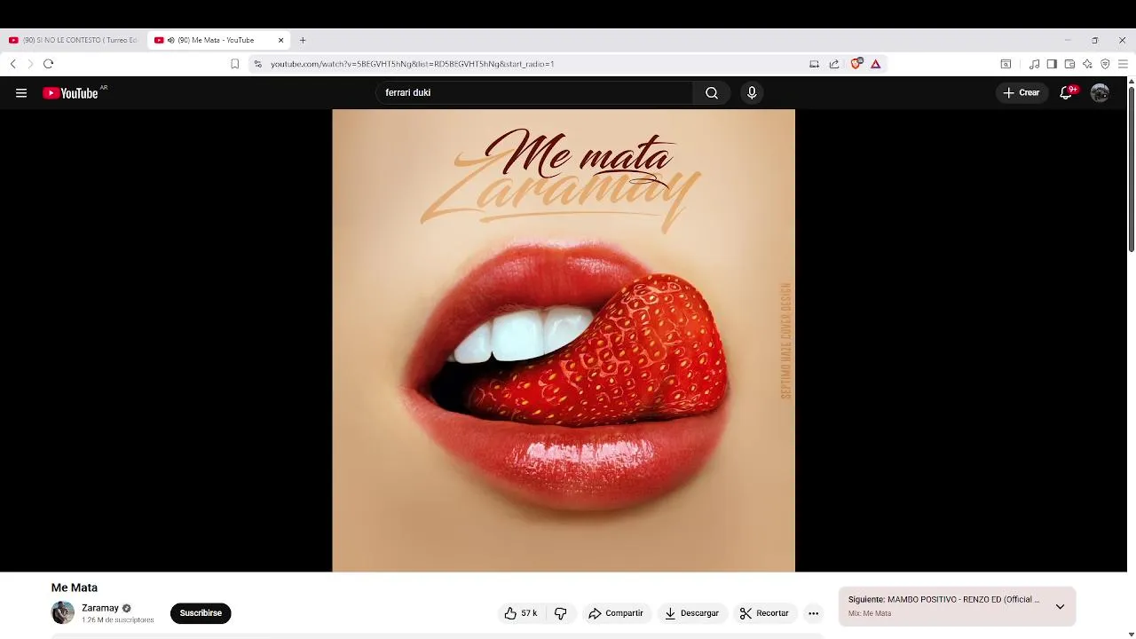1136x639 pixels.
Task: Share this page using address bar share icon
Action: 834,64
